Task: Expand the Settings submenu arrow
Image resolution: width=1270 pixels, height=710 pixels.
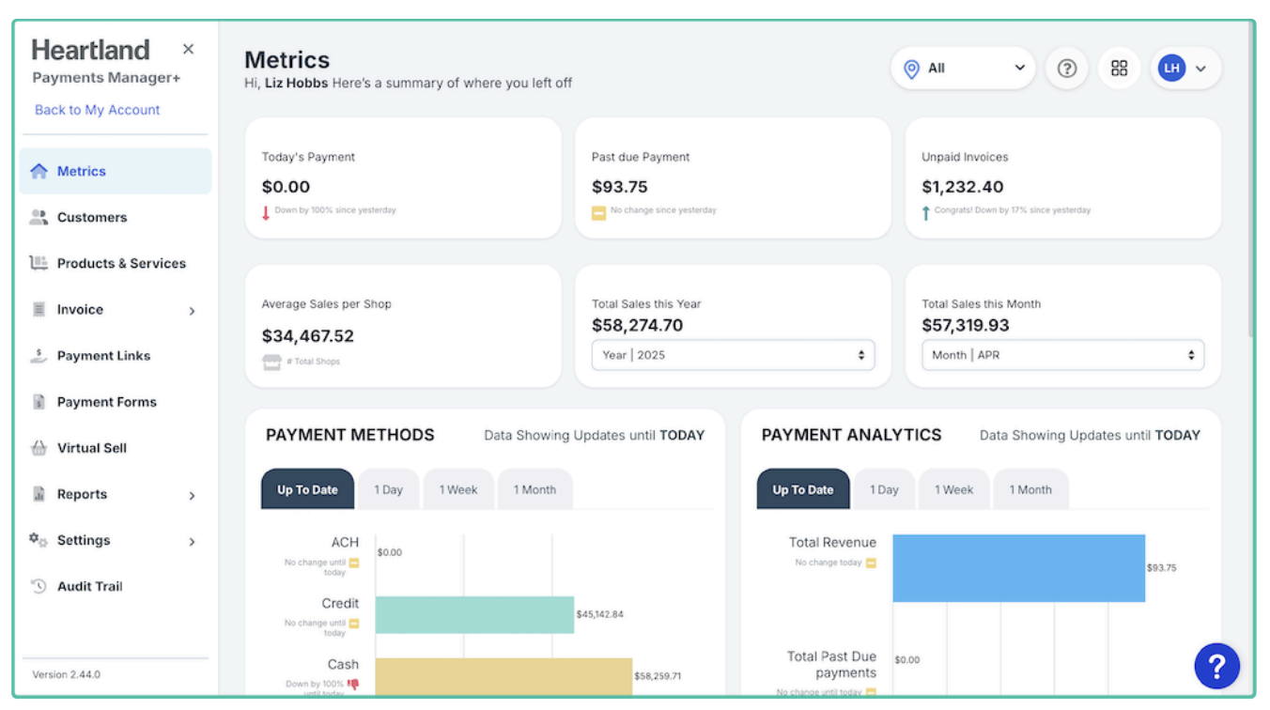Action: 192,541
